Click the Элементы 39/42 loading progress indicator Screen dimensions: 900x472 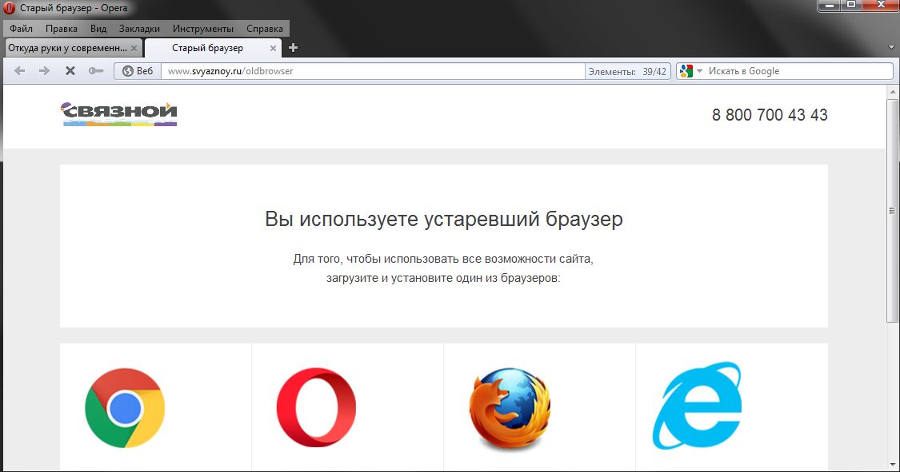tap(627, 72)
